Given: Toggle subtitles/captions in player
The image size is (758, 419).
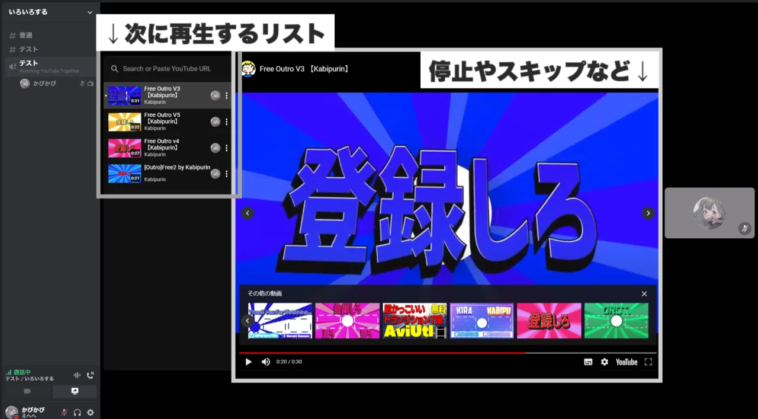Looking at the screenshot, I should [588, 362].
